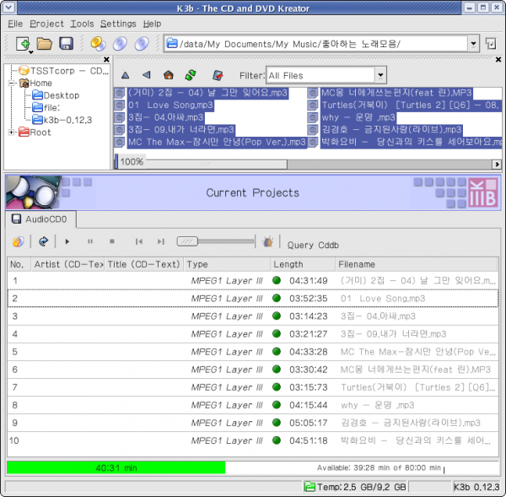Click the path location input field
Viewport: 506px width, 497px height.
[316, 44]
